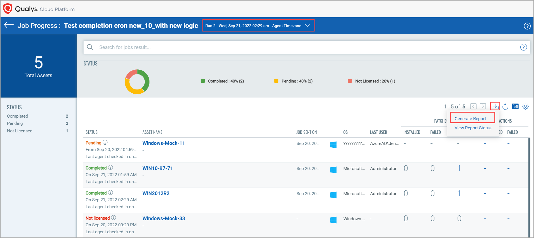Filter by Not Licensed in sidebar
The width and height of the screenshot is (534, 238).
tap(38, 131)
